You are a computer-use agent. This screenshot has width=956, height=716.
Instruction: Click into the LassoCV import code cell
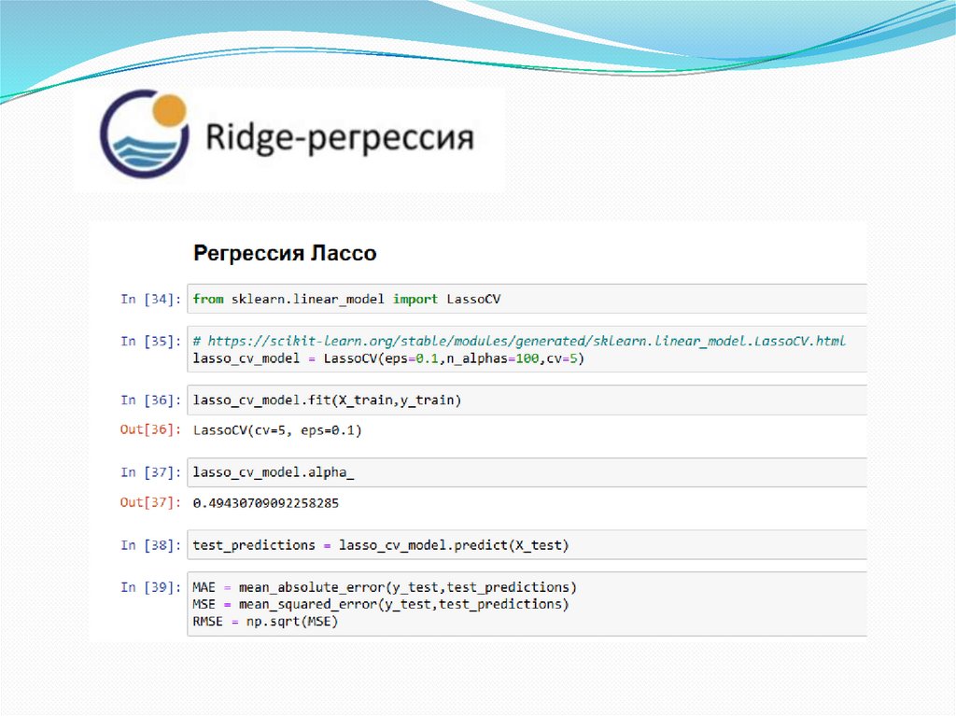(x=523, y=299)
